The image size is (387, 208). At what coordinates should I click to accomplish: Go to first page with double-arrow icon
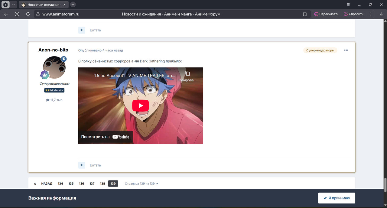(35, 184)
